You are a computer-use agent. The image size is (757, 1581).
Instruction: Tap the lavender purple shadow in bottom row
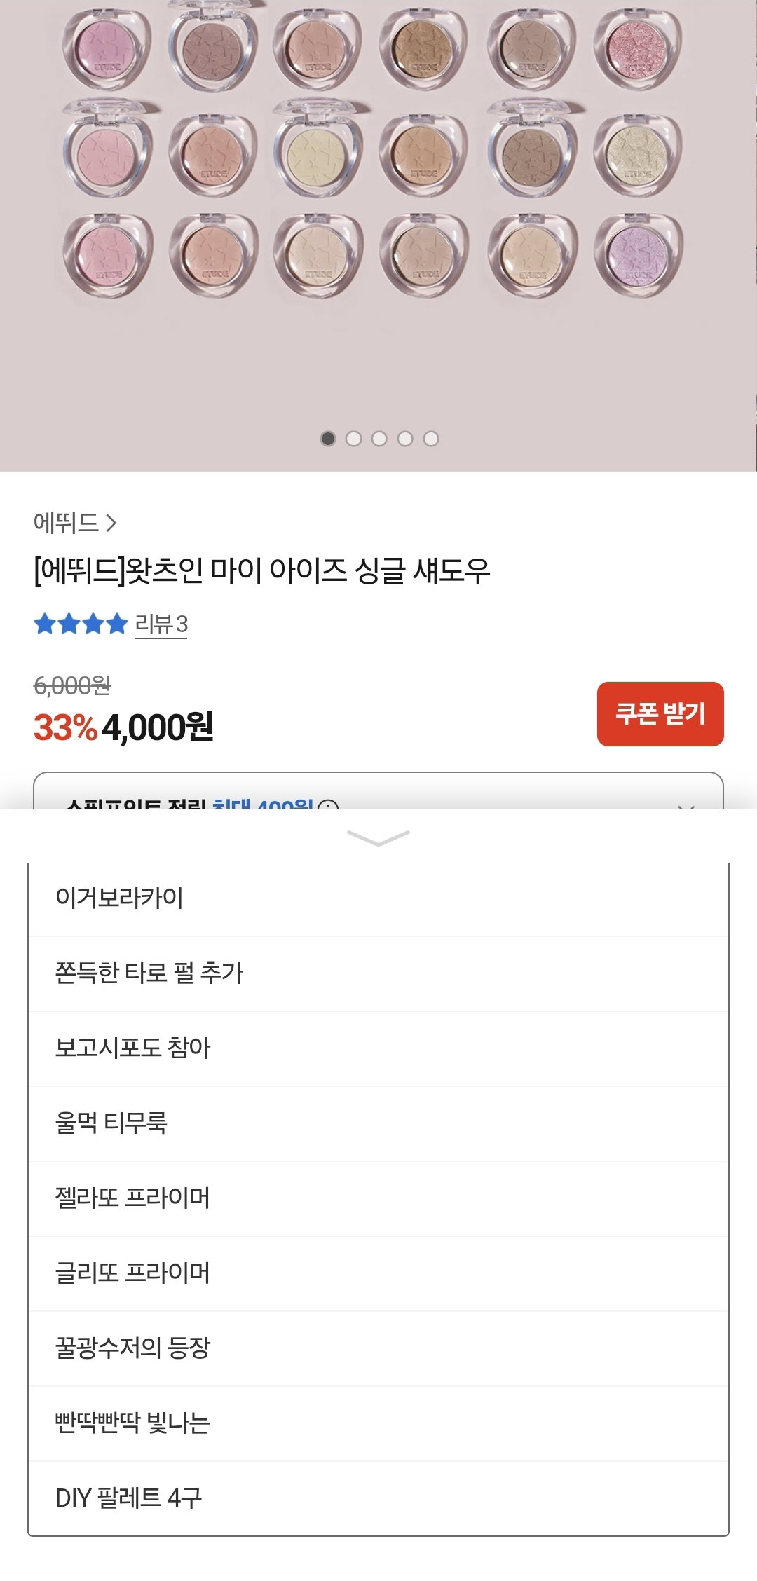tap(637, 255)
